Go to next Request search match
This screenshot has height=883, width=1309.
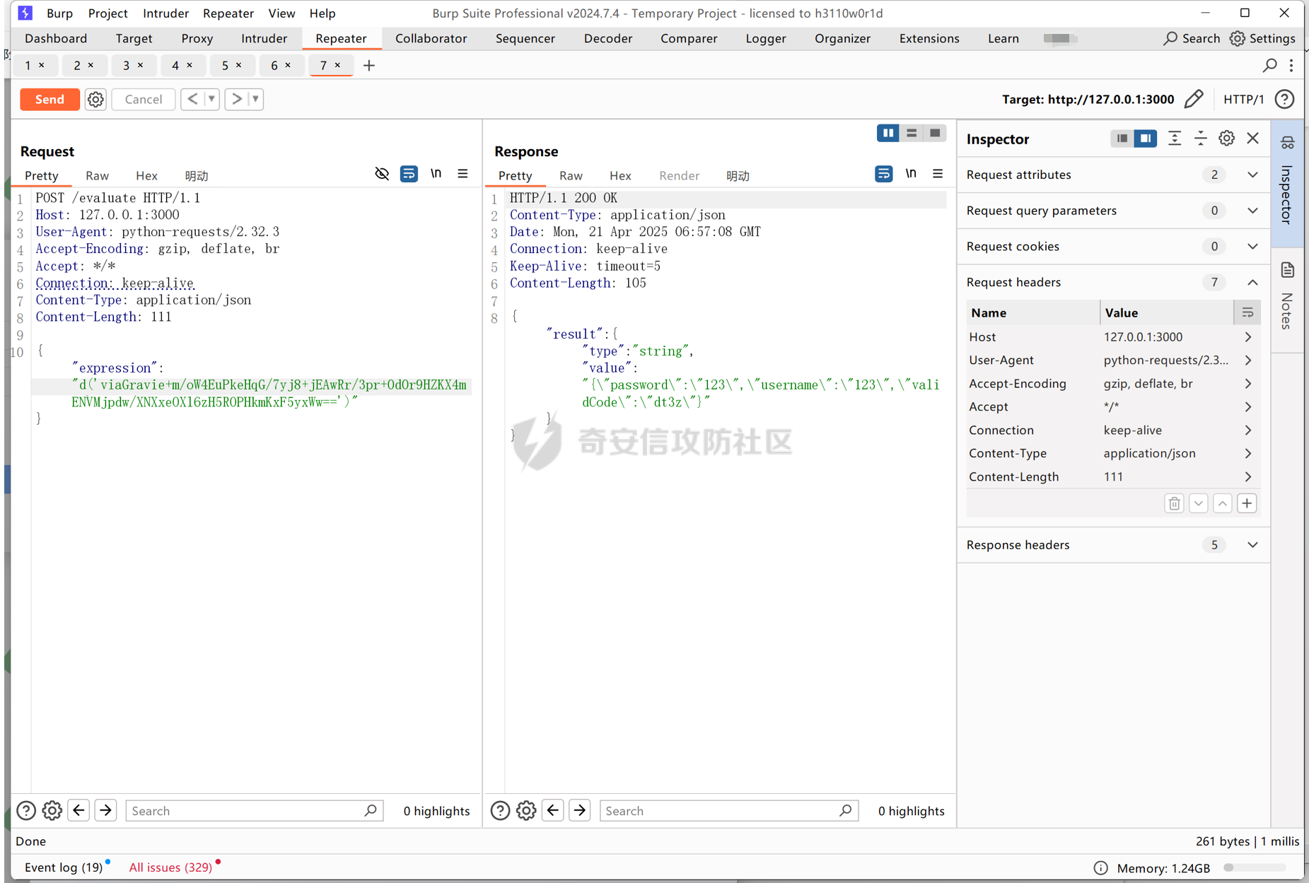point(106,811)
